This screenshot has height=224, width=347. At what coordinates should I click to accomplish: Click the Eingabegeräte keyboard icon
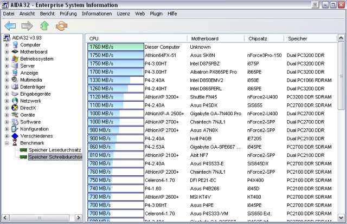(15, 94)
